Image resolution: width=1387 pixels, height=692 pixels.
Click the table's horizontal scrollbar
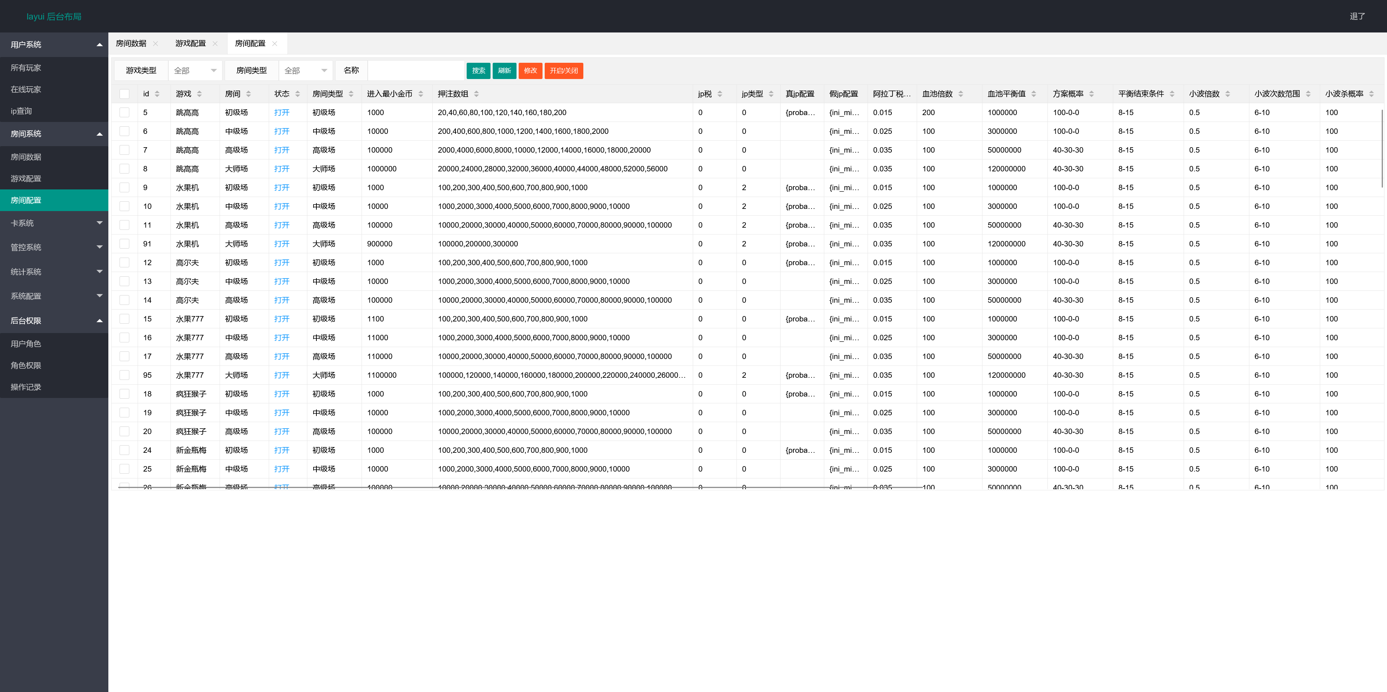point(520,487)
